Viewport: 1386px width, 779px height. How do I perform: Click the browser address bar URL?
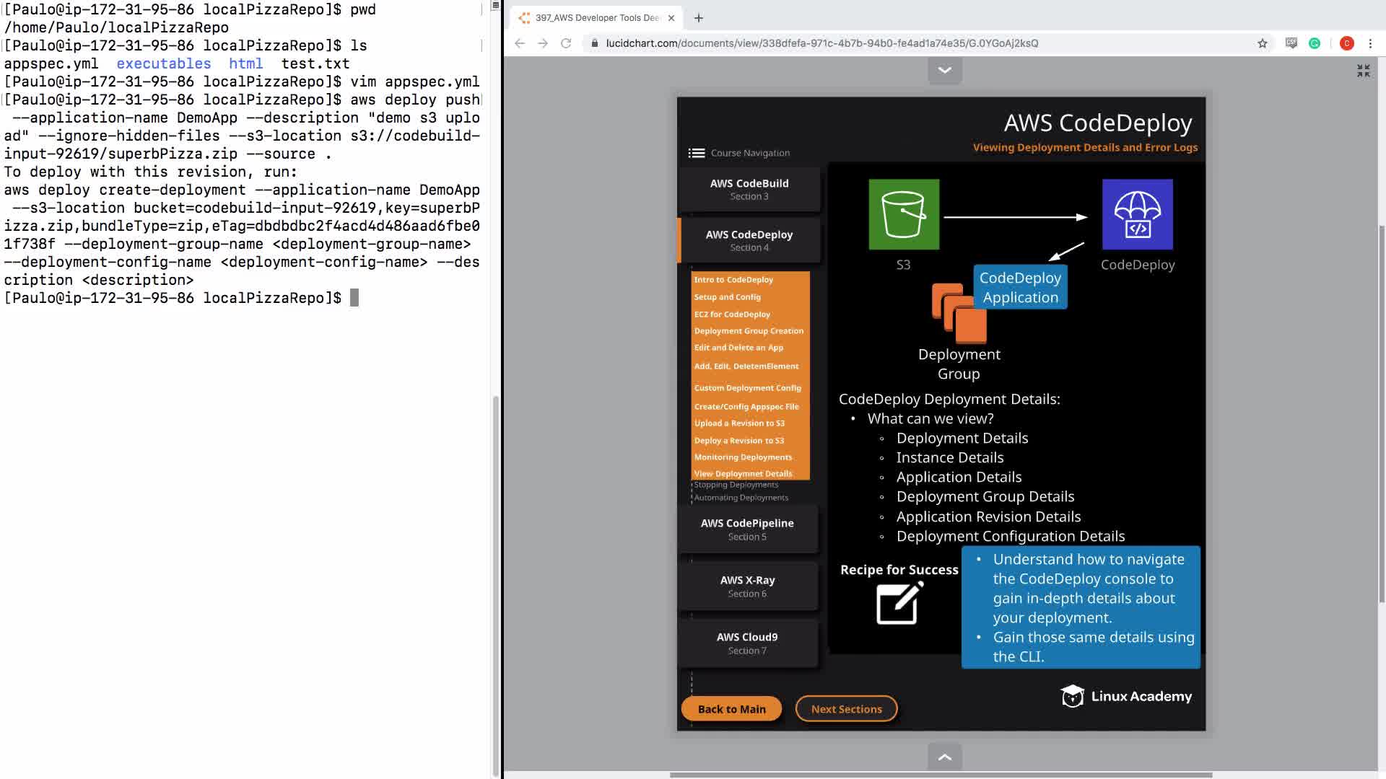pos(821,43)
